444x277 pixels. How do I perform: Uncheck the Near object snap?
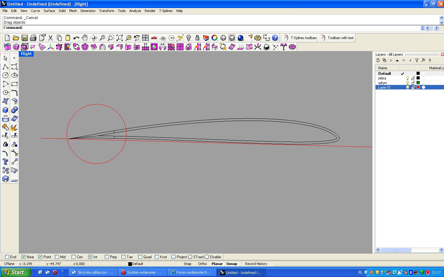[24, 257]
